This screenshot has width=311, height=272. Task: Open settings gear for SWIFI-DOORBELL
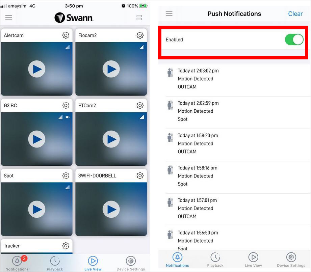(140, 175)
